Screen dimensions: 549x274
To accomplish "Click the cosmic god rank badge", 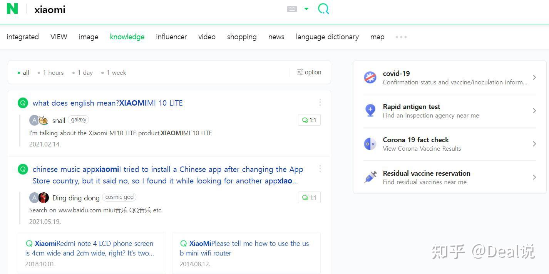I will point(119,197).
